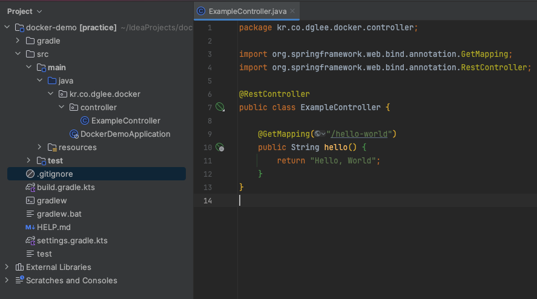537x299 pixels.
Task: Click the plain test file icon
Action: [30, 254]
